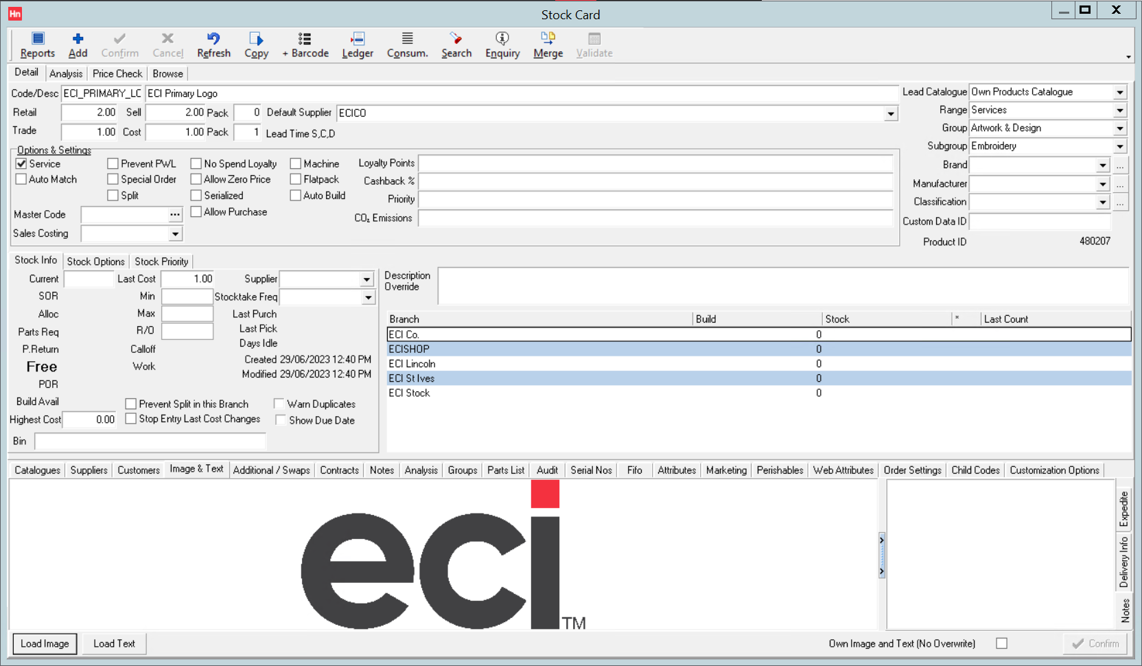
Task: Select the ECISHOP branch row
Action: coord(759,349)
